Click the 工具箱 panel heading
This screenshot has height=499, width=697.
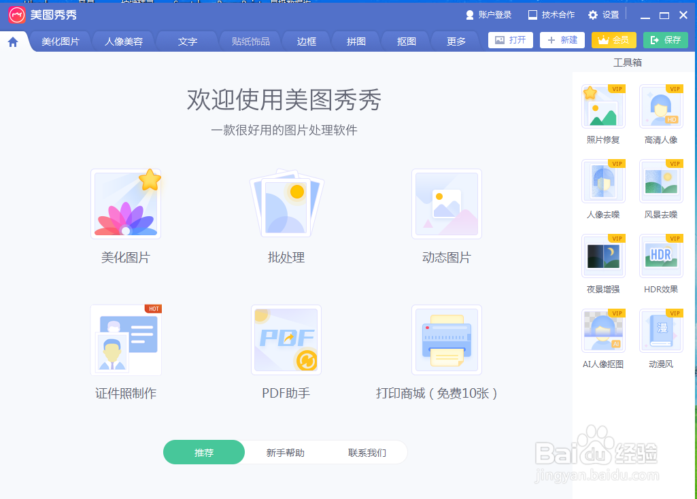pyautogui.click(x=628, y=63)
